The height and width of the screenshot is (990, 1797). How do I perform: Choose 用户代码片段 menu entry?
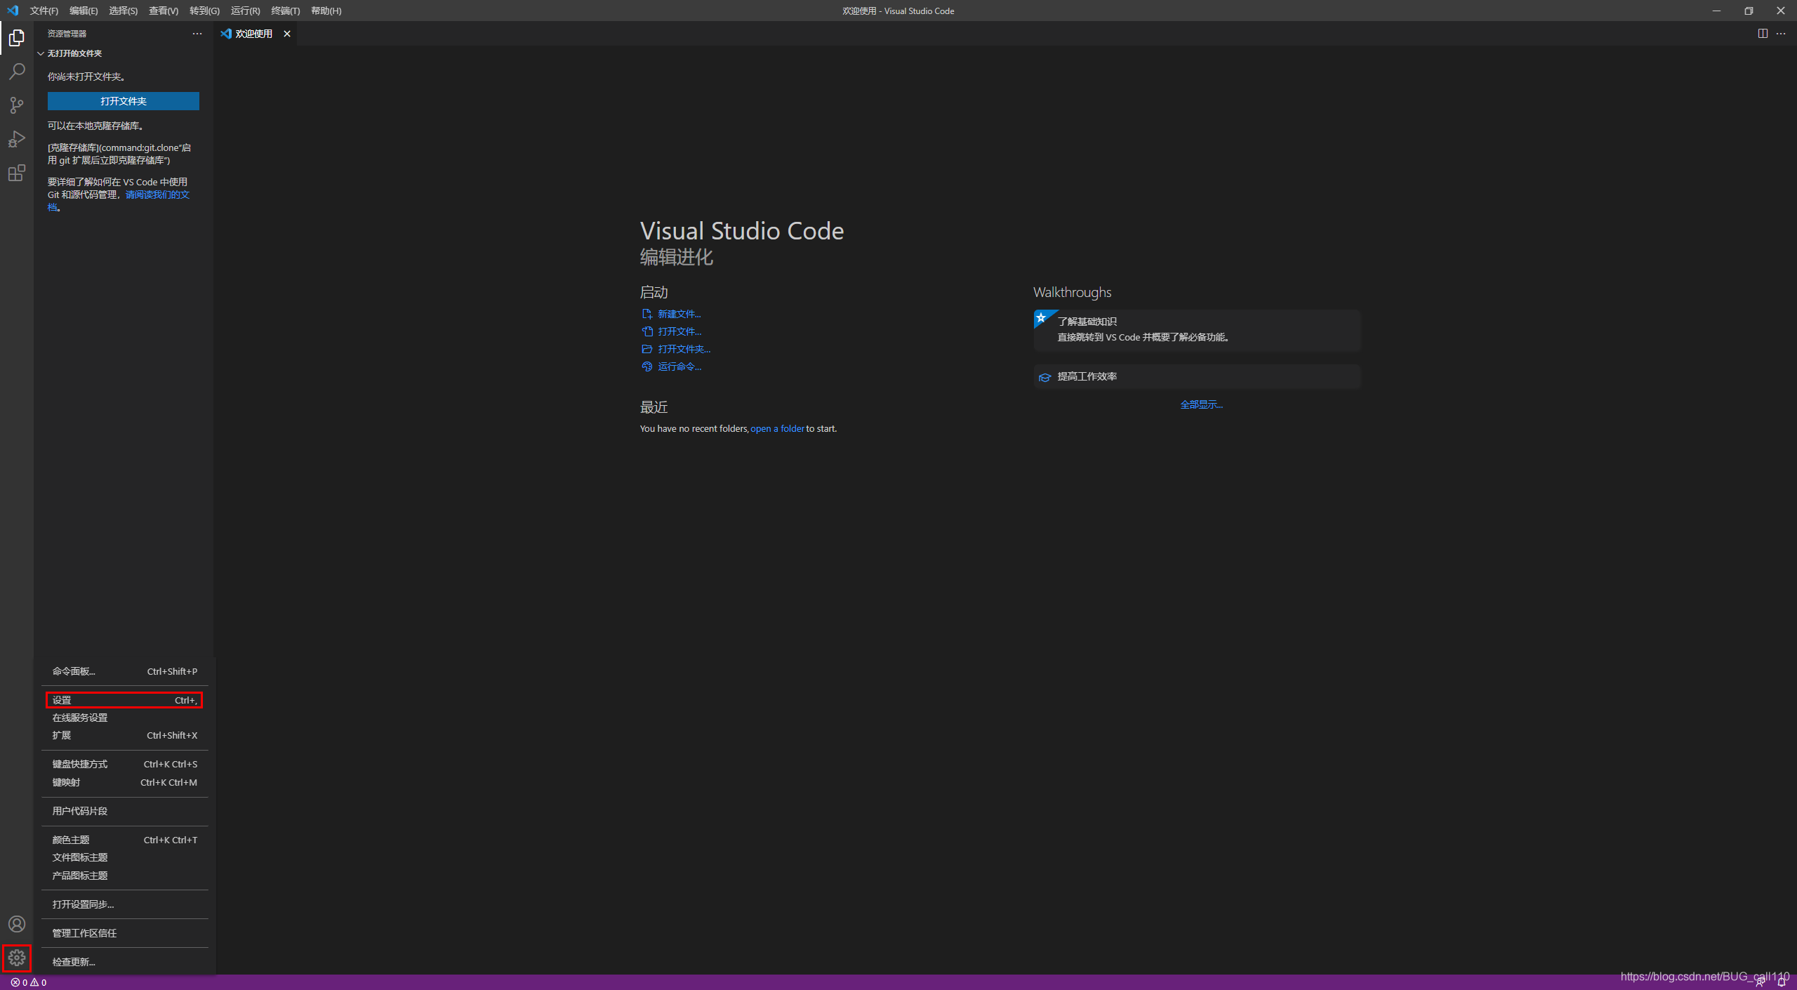pos(125,811)
